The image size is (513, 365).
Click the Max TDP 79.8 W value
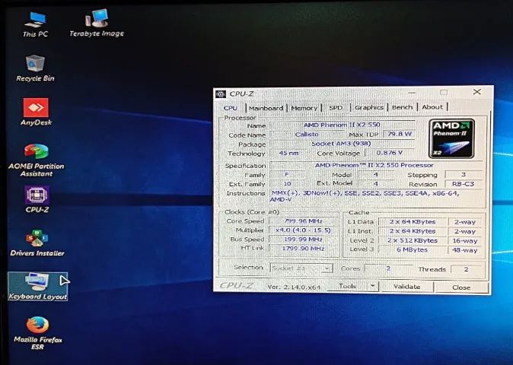[400, 134]
